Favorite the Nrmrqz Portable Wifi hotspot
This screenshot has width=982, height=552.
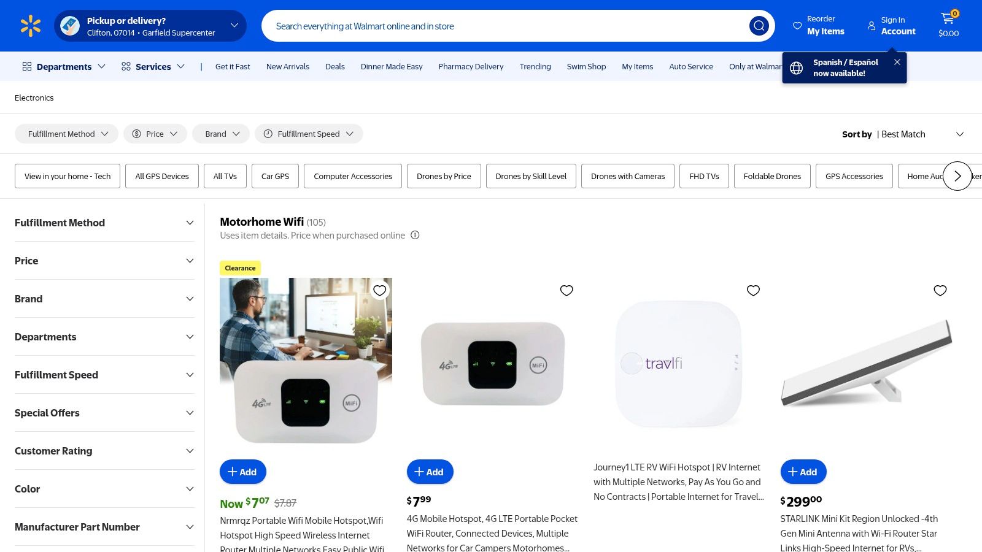coord(380,290)
